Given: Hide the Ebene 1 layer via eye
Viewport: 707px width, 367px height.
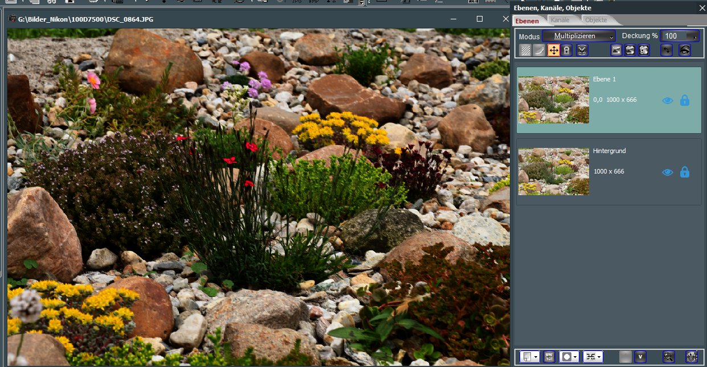Looking at the screenshot, I should (668, 101).
